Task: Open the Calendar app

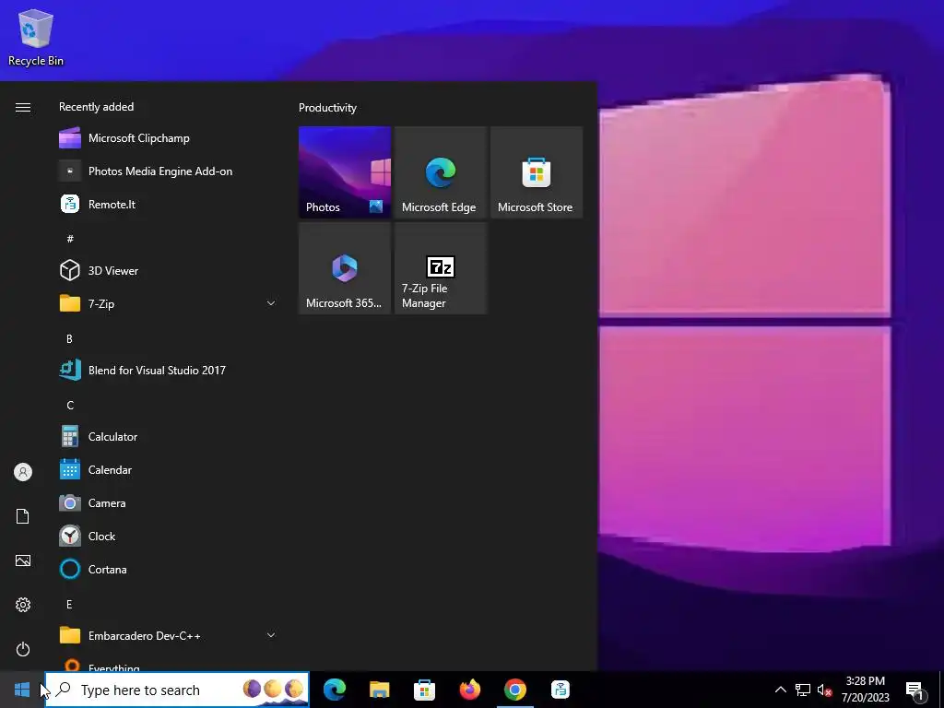Action: [169, 469]
